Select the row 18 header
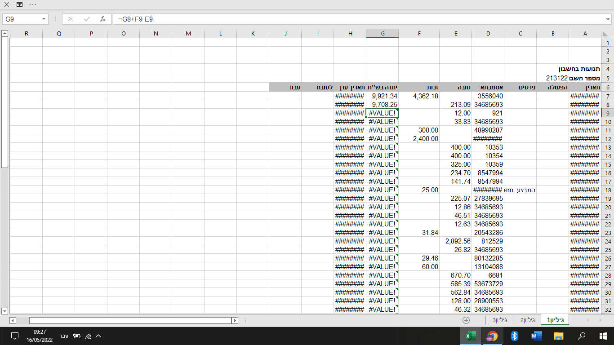The image size is (614, 345). pyautogui.click(x=608, y=190)
